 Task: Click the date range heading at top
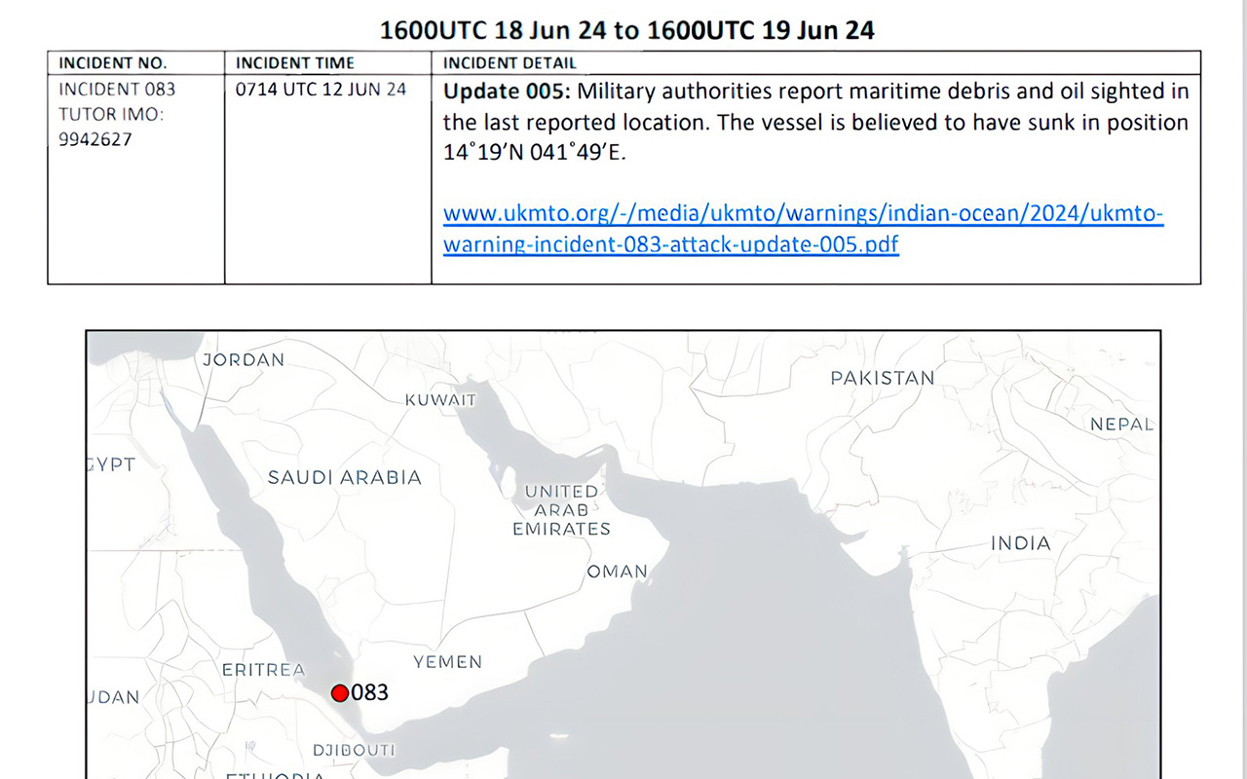(x=626, y=29)
